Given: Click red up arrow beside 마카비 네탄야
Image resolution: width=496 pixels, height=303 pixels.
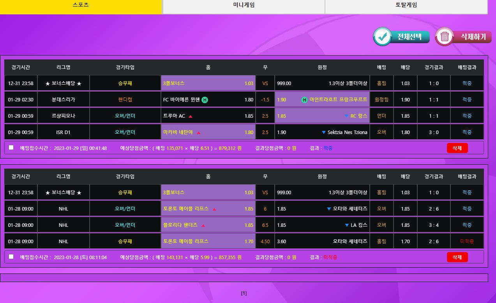Looking at the screenshot, I should pyautogui.click(x=198, y=132).
